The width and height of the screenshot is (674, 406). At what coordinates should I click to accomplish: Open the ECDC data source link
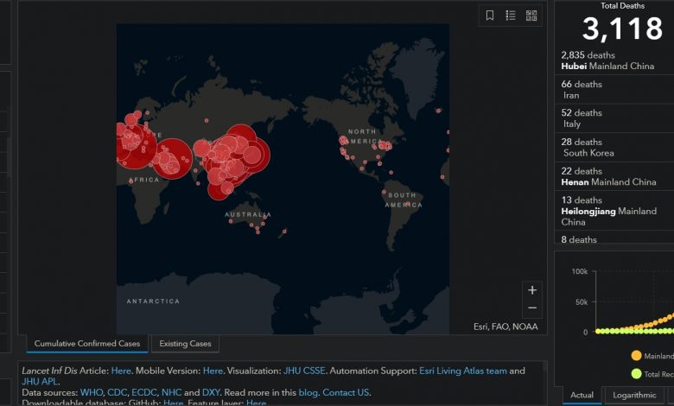point(144,392)
